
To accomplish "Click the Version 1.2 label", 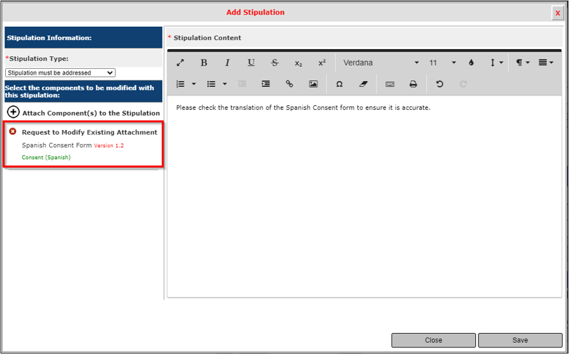I will pos(109,146).
